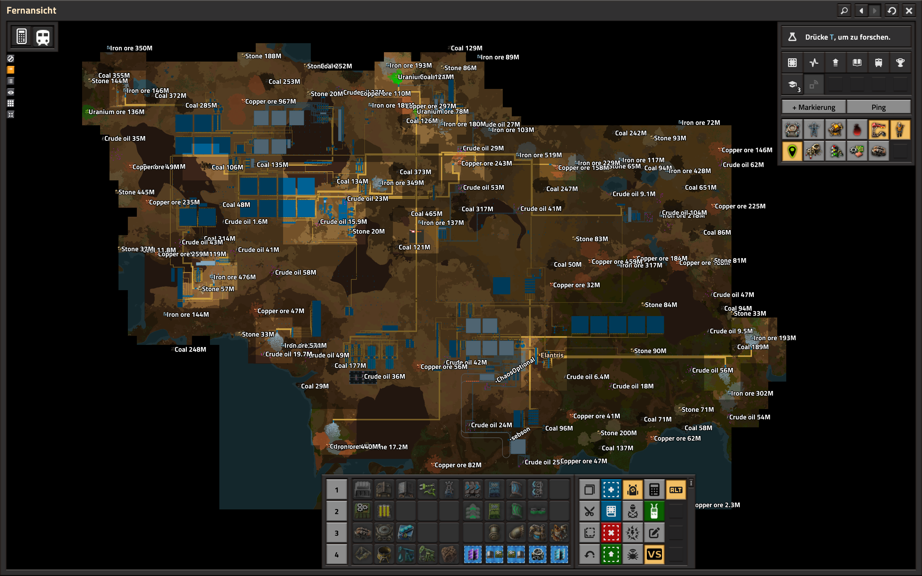Select the assembling machine in row 2
This screenshot has height=576, width=922.
click(x=362, y=511)
